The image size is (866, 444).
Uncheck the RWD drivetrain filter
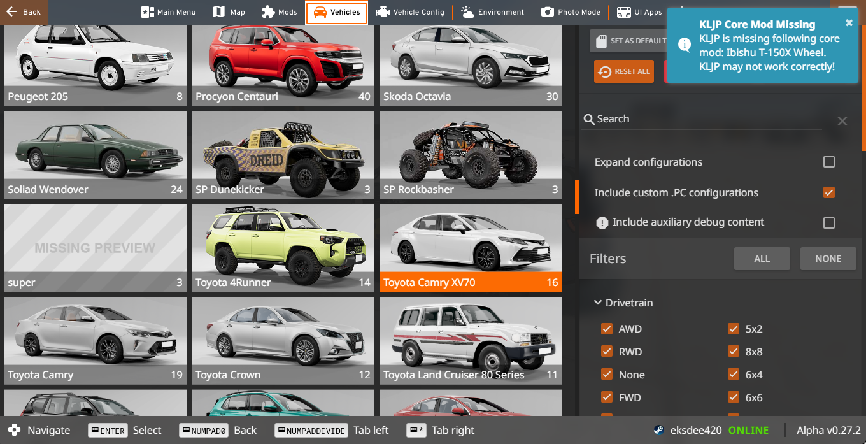(x=607, y=352)
